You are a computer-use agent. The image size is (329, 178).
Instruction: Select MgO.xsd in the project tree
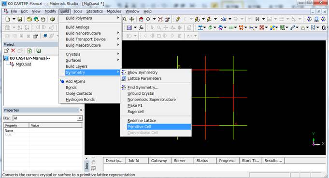(x=23, y=64)
